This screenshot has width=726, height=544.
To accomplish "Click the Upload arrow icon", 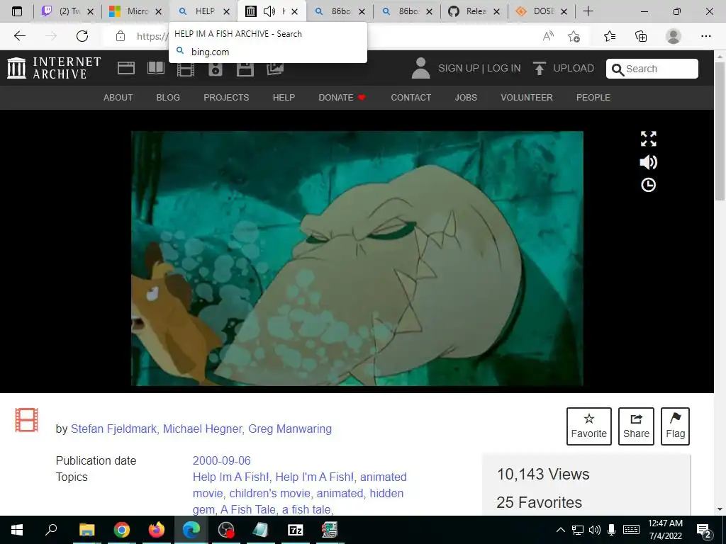I will (540, 68).
